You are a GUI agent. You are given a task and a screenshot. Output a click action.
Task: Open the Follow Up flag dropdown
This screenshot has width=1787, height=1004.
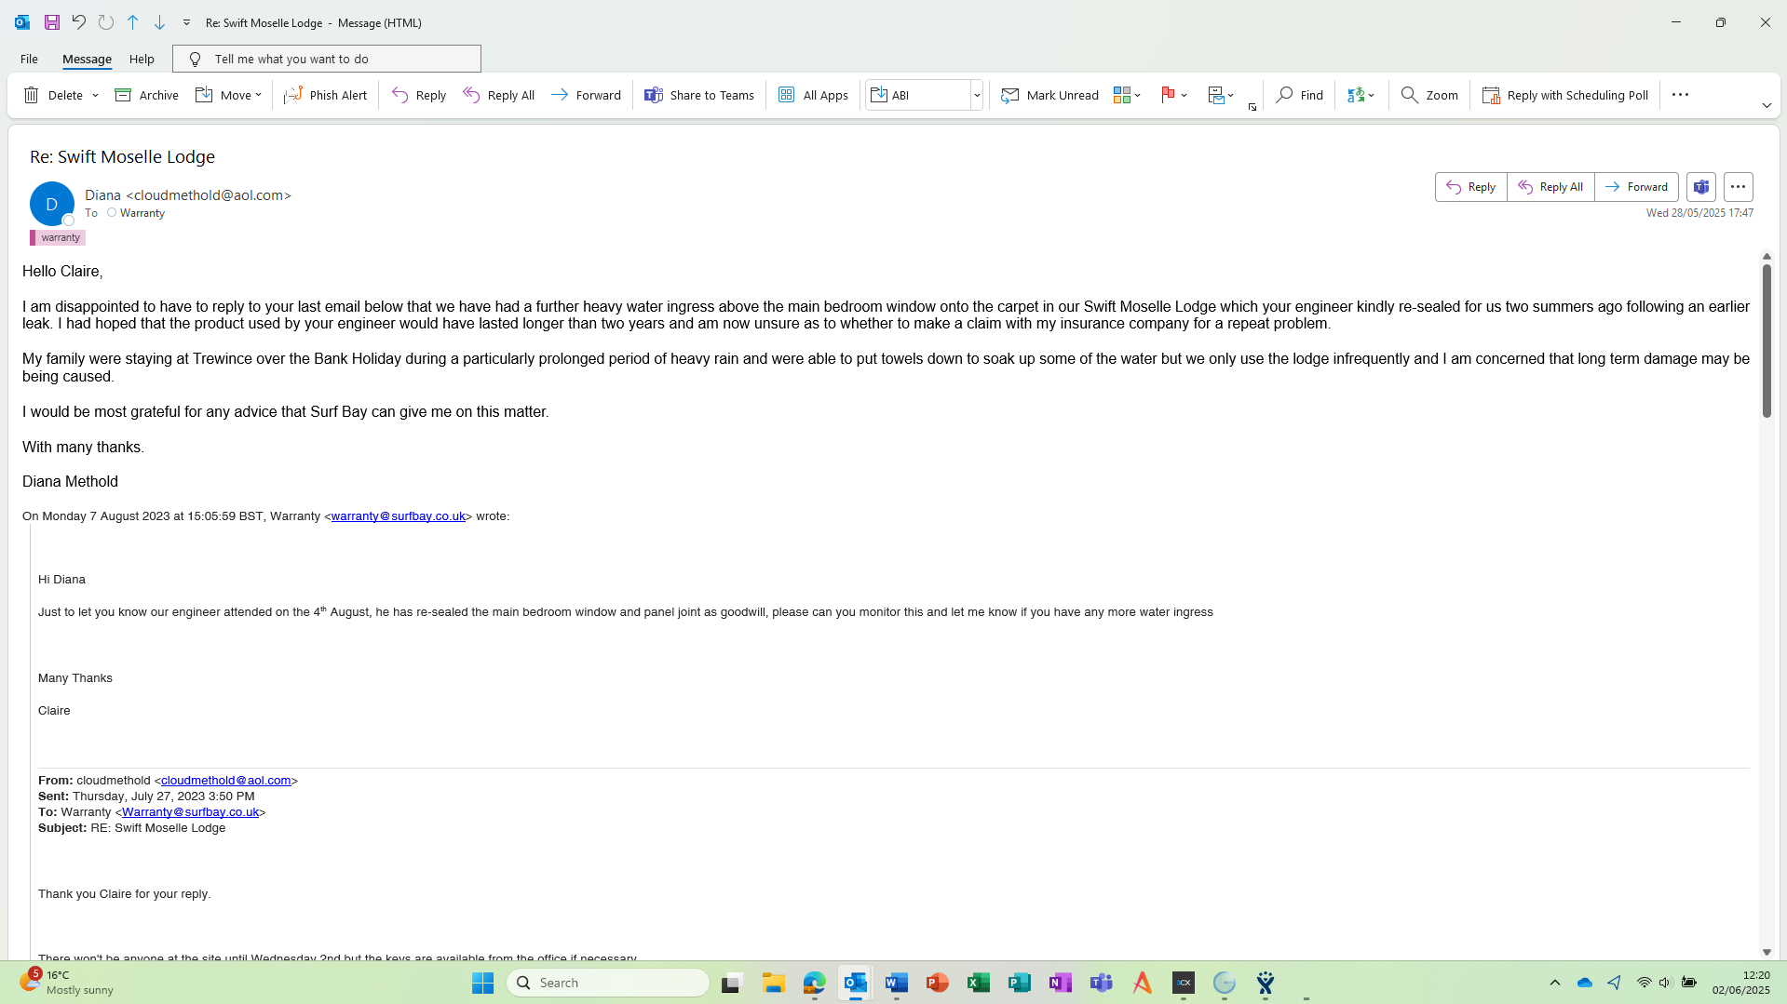(1173, 95)
